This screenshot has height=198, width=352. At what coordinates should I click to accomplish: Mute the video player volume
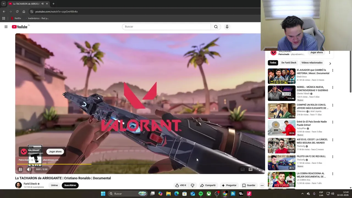click(29, 169)
